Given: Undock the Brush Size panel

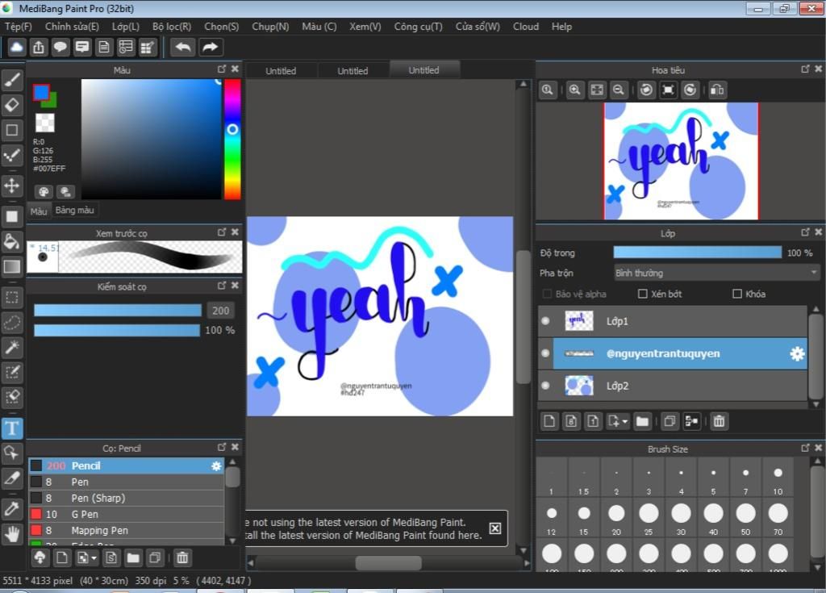Looking at the screenshot, I should click(805, 448).
